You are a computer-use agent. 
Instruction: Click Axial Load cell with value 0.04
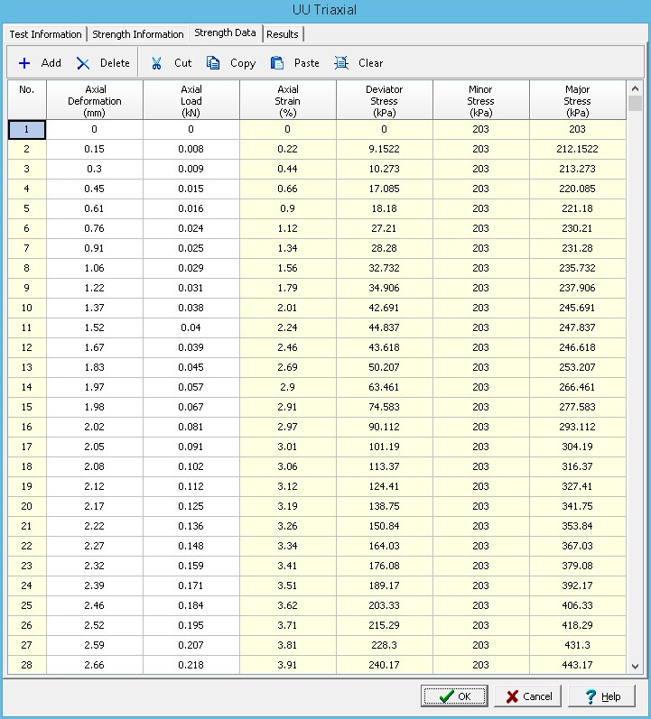click(x=191, y=327)
